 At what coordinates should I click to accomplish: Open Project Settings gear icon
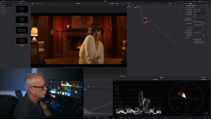click(x=209, y=118)
